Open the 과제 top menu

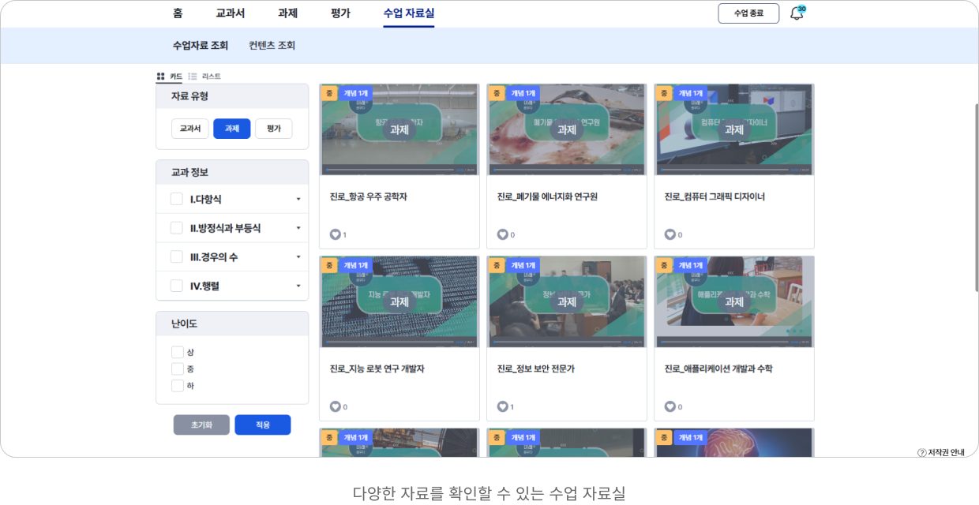(287, 13)
